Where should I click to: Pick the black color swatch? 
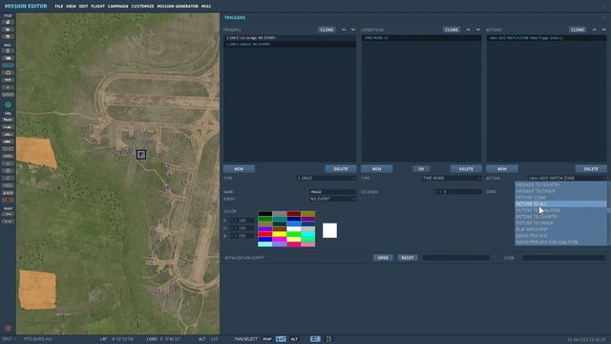click(265, 214)
